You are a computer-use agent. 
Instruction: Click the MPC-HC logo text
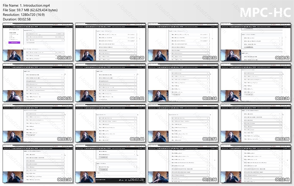(265, 12)
